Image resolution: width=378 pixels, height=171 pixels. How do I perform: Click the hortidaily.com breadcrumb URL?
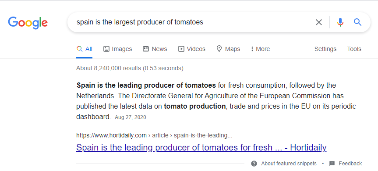pyautogui.click(x=154, y=136)
